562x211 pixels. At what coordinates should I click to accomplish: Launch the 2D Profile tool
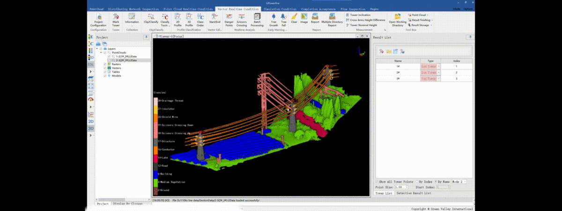coord(178,20)
